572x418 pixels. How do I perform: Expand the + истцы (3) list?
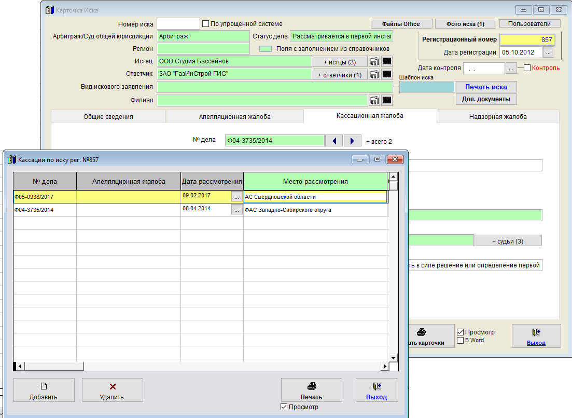click(340, 62)
